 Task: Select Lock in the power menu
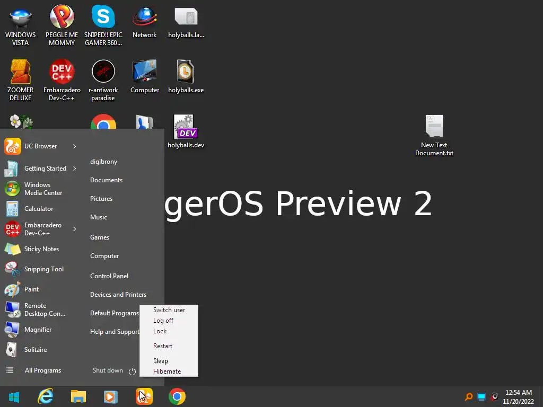169,331
